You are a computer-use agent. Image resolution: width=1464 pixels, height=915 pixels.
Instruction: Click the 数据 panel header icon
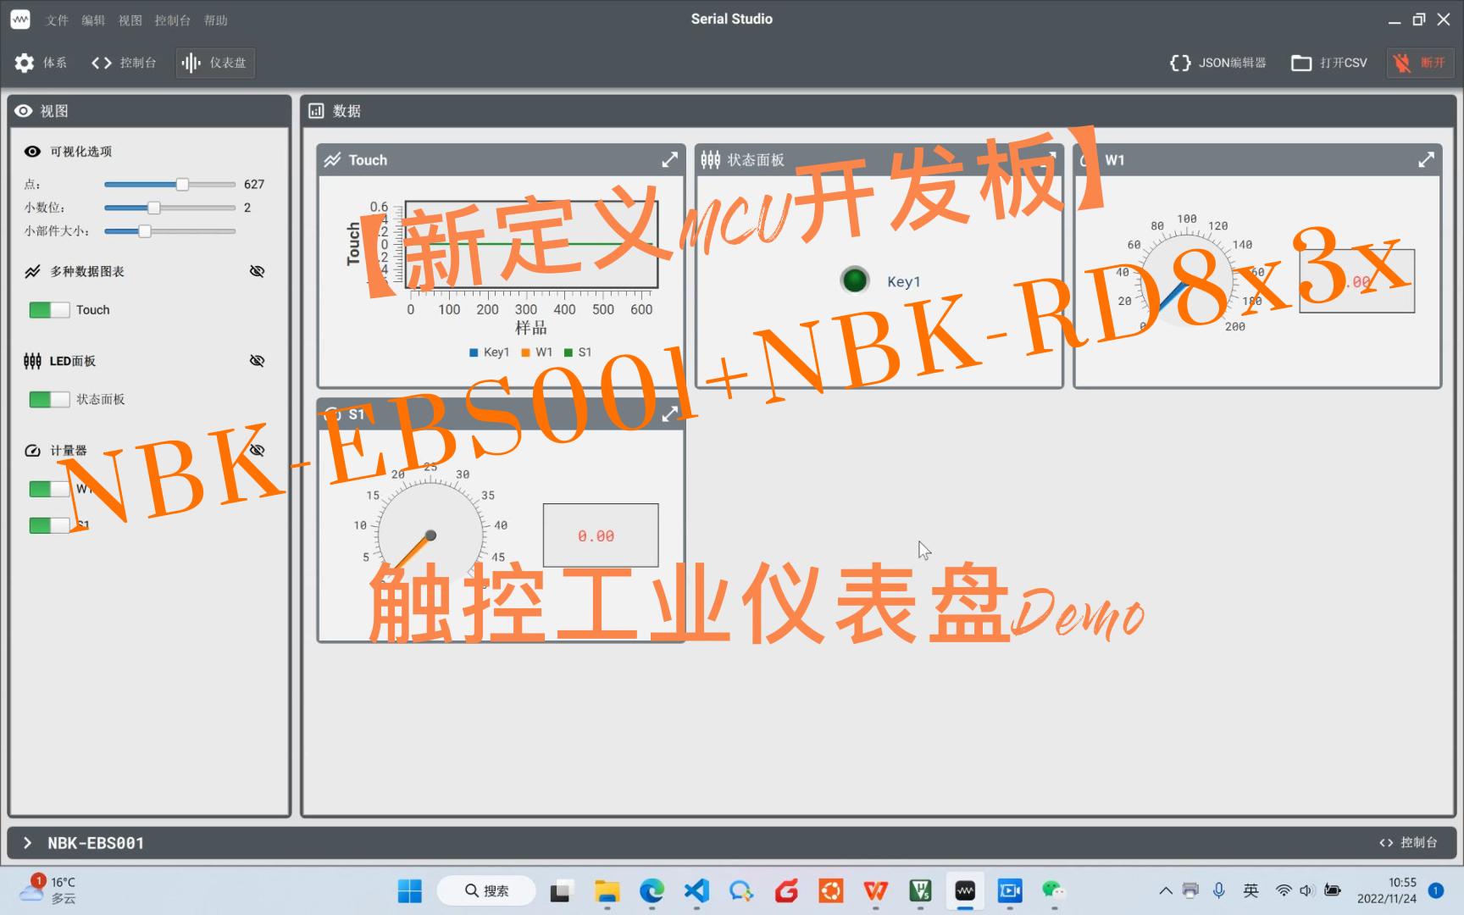pyautogui.click(x=316, y=111)
